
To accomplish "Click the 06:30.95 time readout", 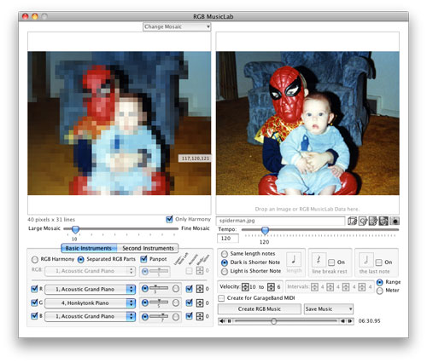I will point(369,321).
